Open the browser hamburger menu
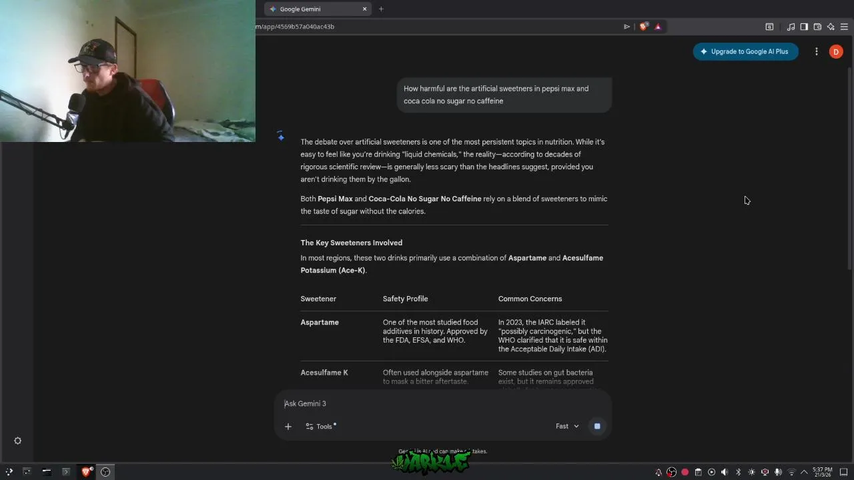 point(844,27)
